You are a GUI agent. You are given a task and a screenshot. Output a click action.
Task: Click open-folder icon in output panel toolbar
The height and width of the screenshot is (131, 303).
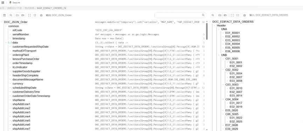coord(23,15)
